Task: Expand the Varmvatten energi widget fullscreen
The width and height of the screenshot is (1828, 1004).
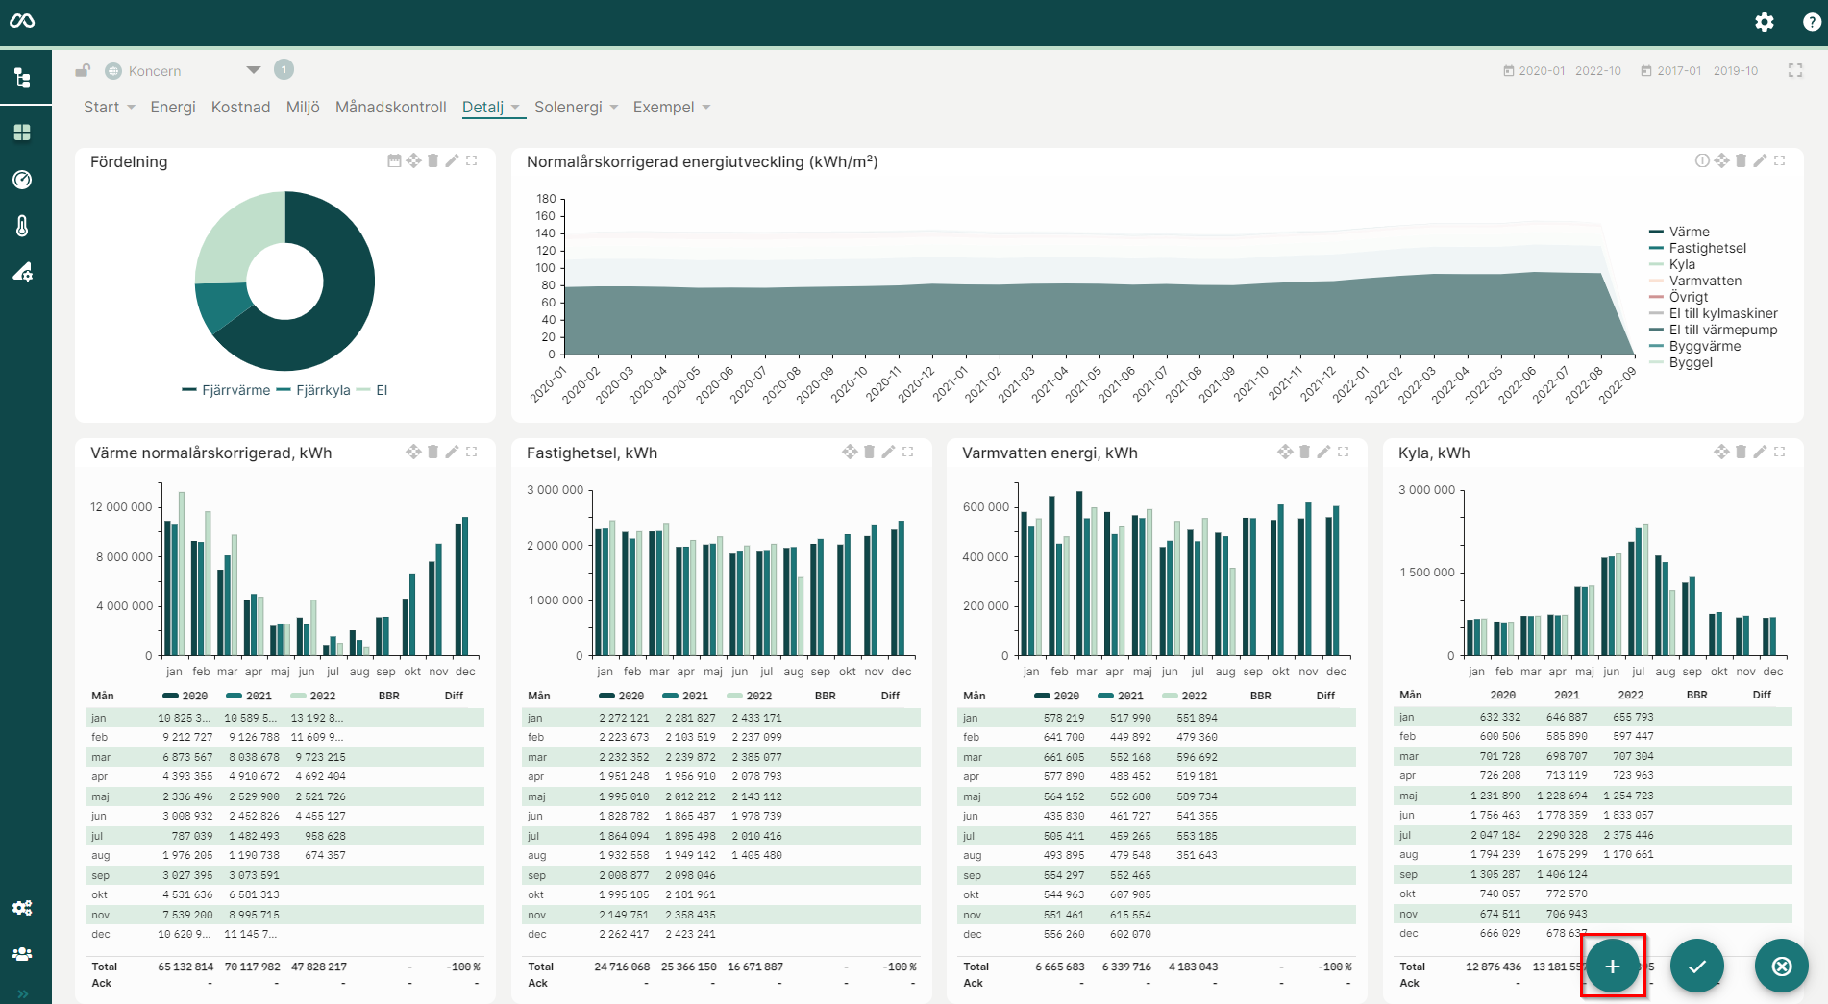Action: pos(1343,452)
